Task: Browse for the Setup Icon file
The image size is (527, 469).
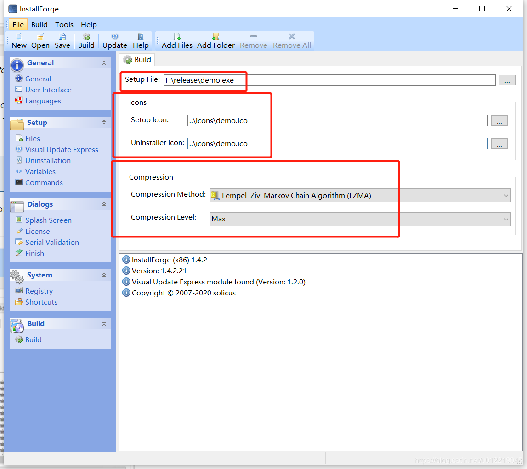Action: tap(499, 121)
